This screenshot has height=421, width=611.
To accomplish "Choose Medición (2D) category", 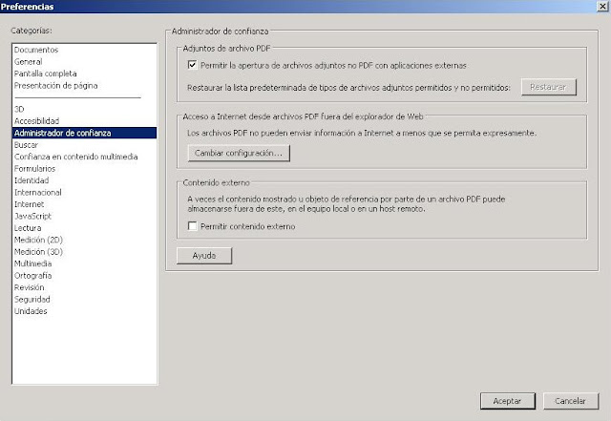I will coord(38,241).
